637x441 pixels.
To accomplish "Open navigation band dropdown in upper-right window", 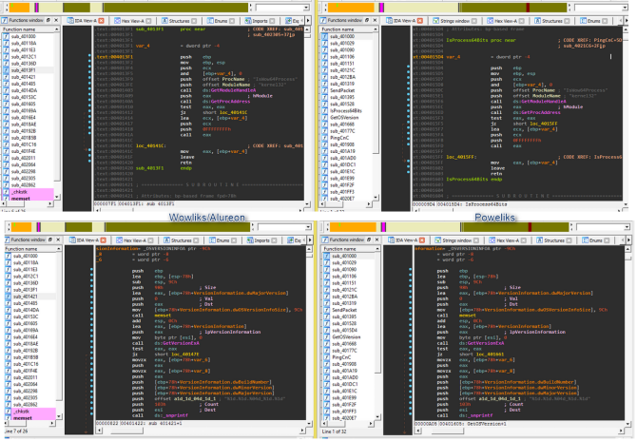I will (625, 8).
